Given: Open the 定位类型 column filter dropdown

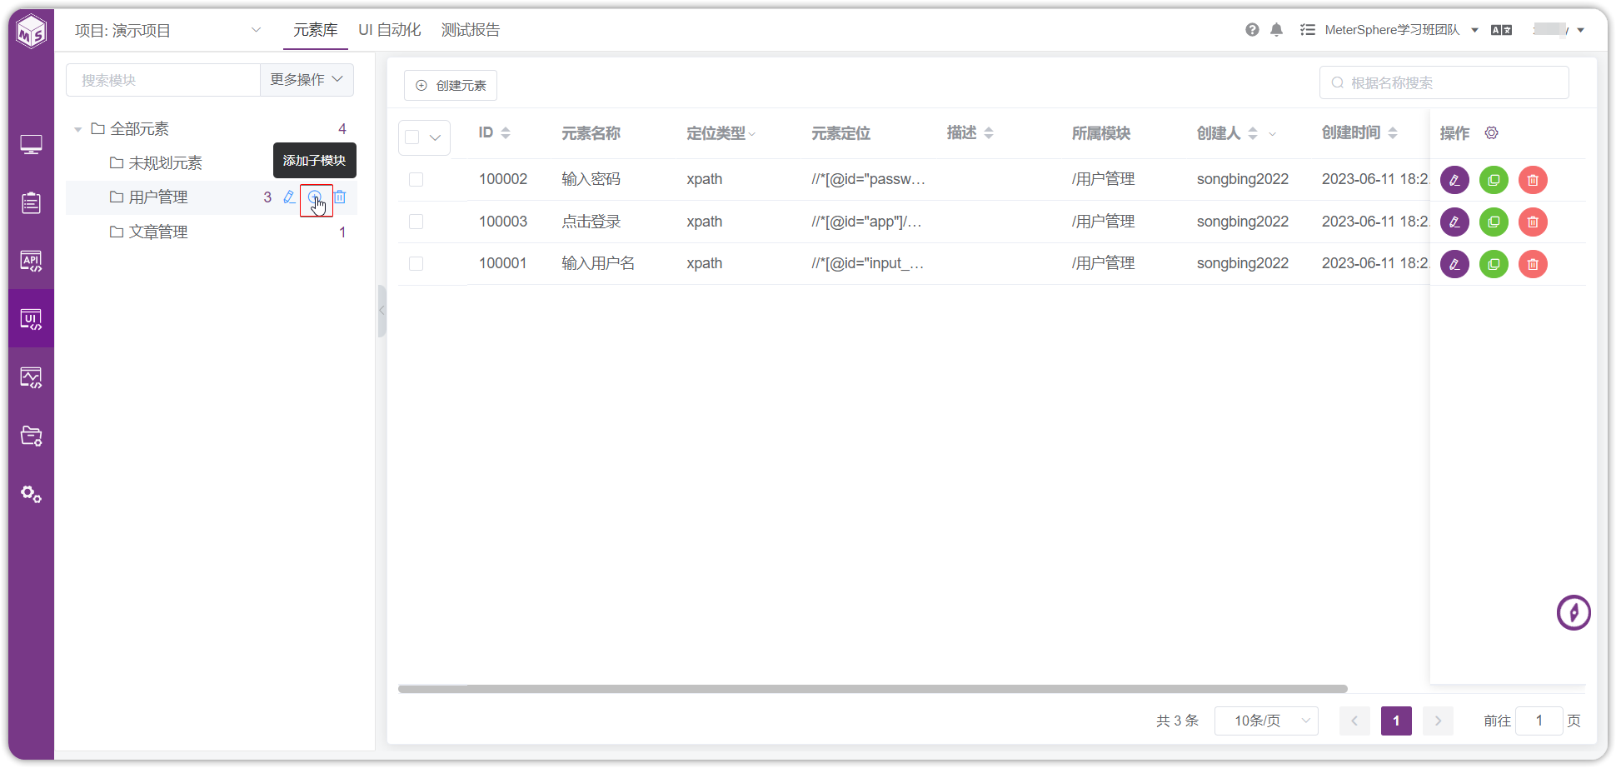Looking at the screenshot, I should [752, 133].
